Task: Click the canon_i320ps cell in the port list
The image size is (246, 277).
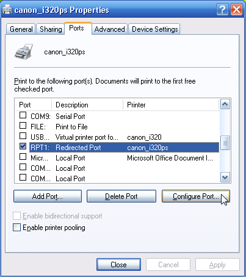Action: [148, 148]
